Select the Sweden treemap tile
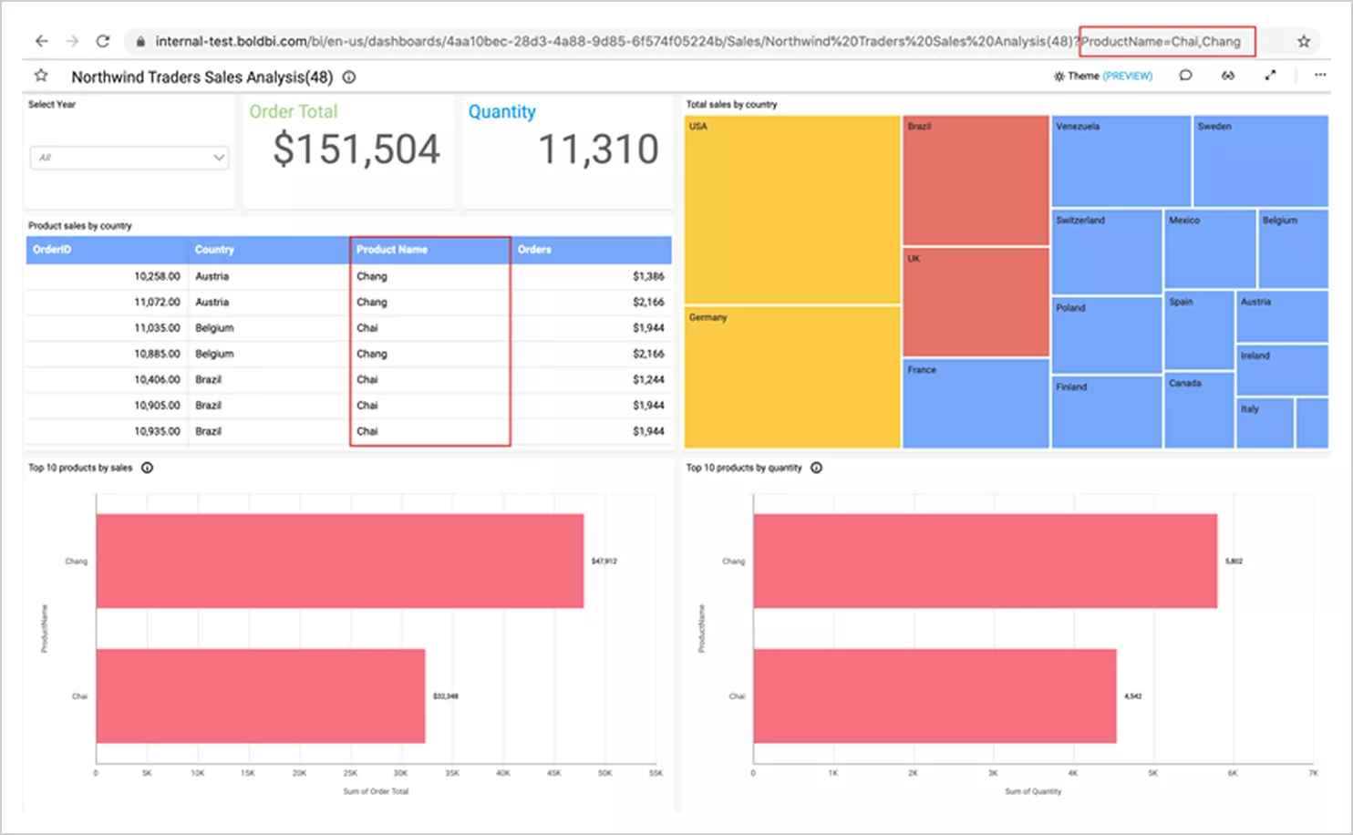Viewport: 1353px width, 835px height. point(1261,160)
